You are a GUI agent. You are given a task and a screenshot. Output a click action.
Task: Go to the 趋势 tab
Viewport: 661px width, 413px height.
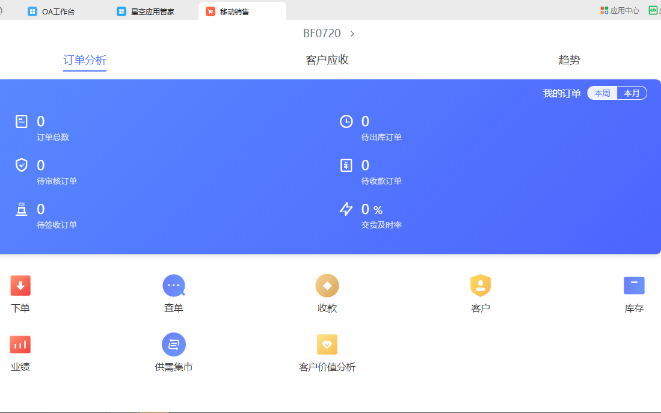(570, 60)
